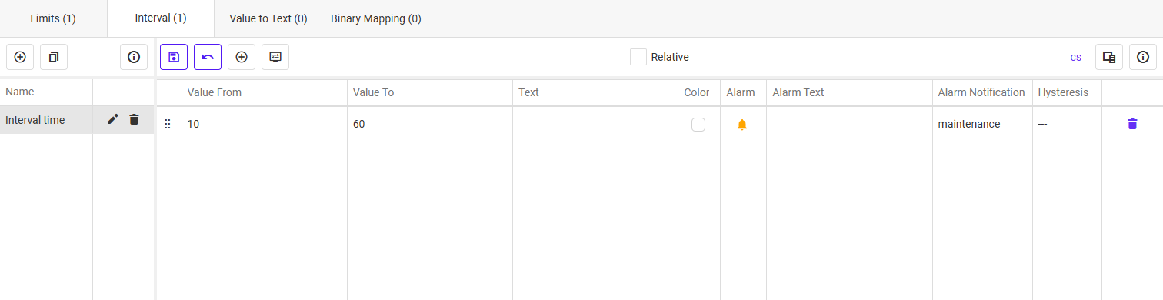Edit Interval time with pencil icon
This screenshot has height=300, width=1163.
[113, 119]
